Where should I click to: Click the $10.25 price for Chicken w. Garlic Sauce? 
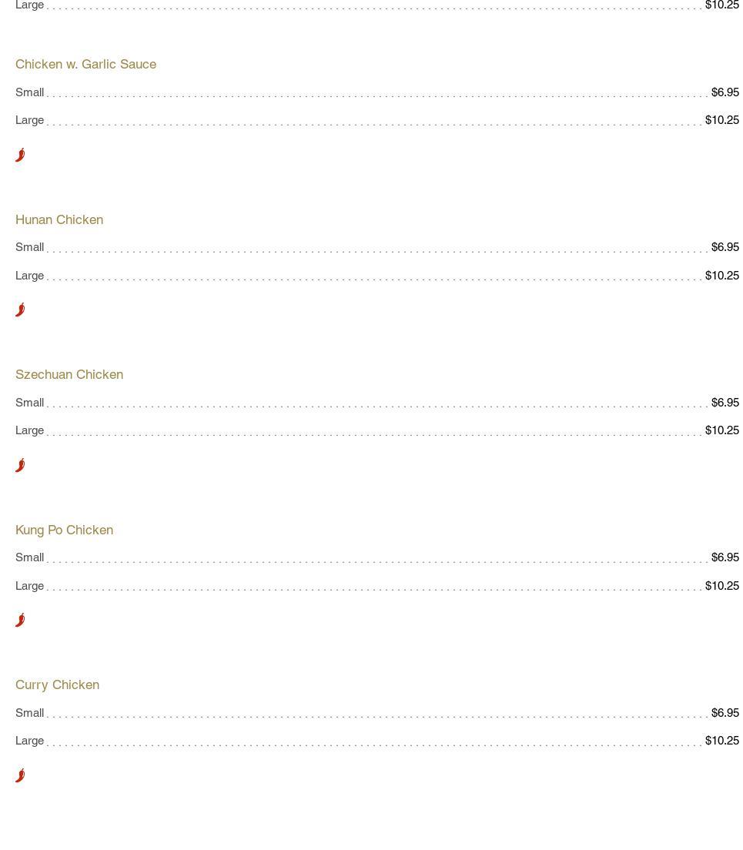coord(721,120)
